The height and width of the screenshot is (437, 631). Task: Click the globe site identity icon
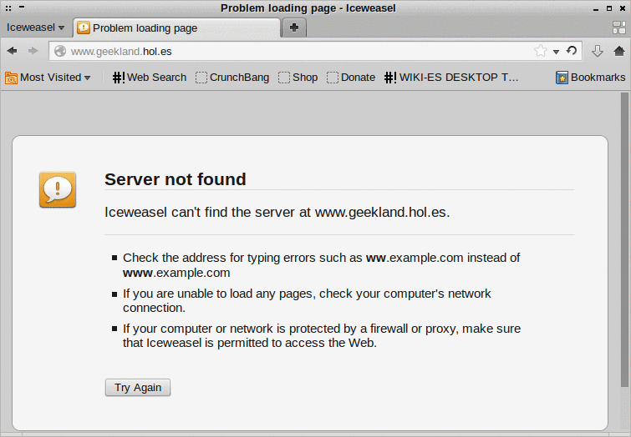[60, 52]
